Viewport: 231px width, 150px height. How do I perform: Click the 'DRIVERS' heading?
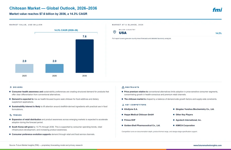[18, 87]
